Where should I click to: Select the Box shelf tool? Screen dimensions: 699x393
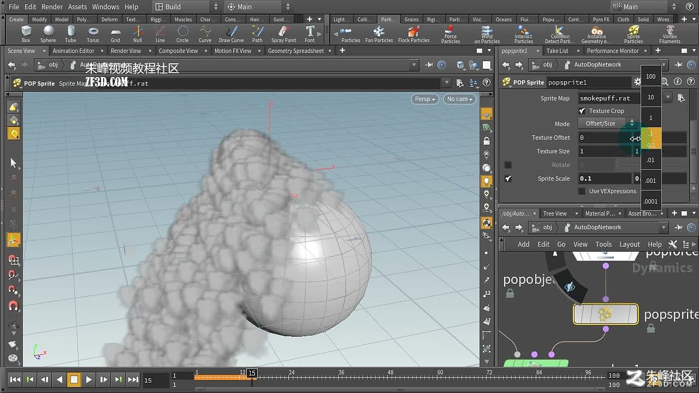[x=26, y=34]
